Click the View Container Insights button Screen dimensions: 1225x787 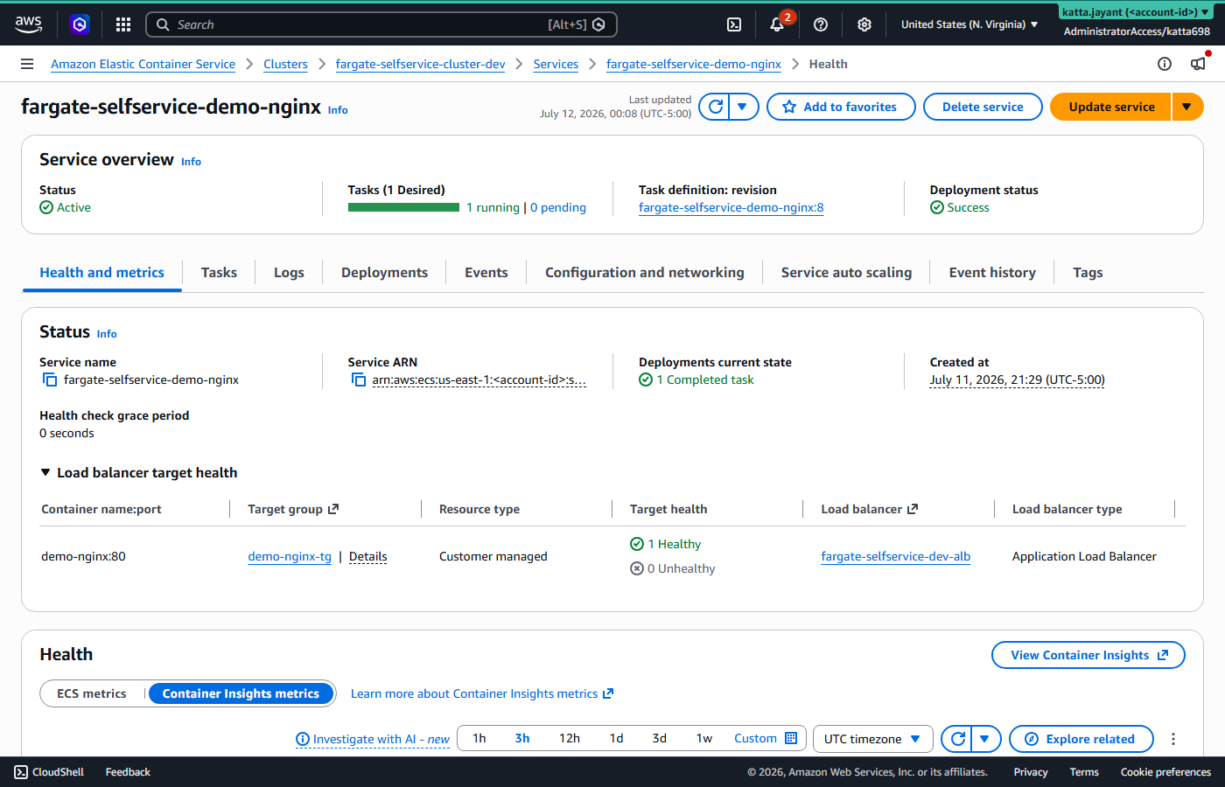[1088, 655]
